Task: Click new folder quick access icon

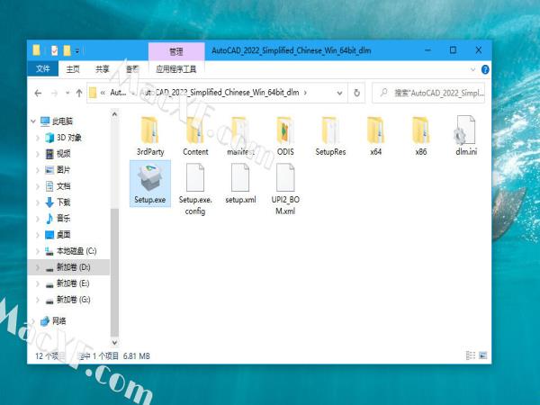Action: coord(67,50)
